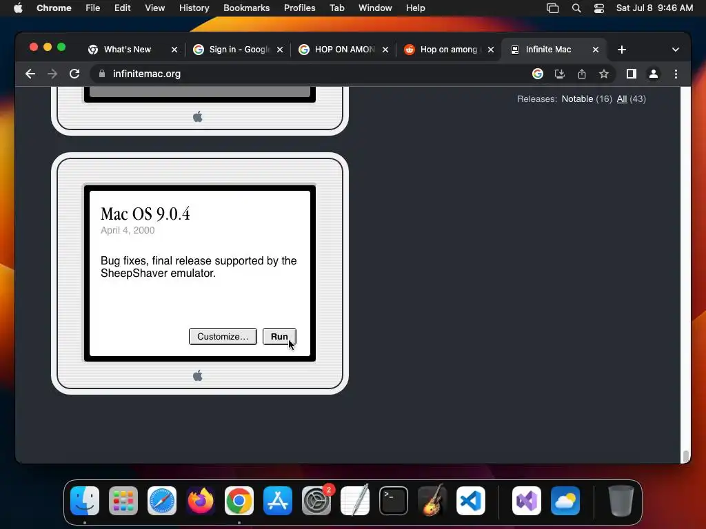The image size is (706, 529).
Task: Click the April 4, 2000 date
Action: tap(128, 230)
